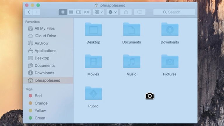Click the Desktop folder name label
The width and height of the screenshot is (224, 126).
(x=93, y=42)
